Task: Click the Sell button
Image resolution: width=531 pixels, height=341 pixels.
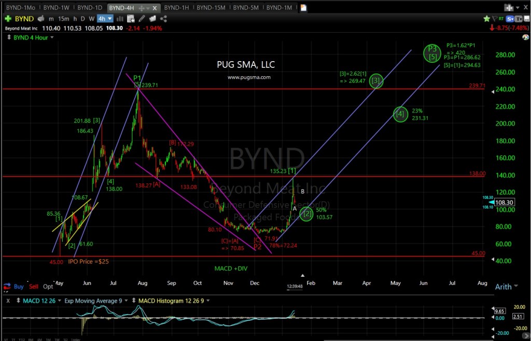Action: (x=34, y=287)
